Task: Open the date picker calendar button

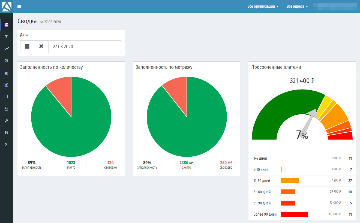Action: click(x=27, y=46)
